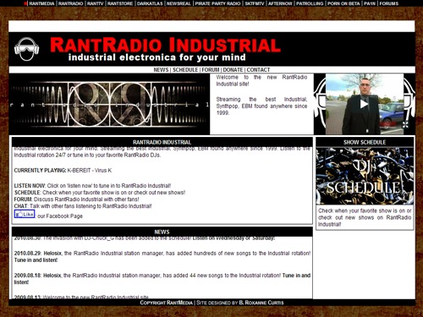Open the PATROLLING top bar link
The height and width of the screenshot is (317, 423).
tap(310, 3)
